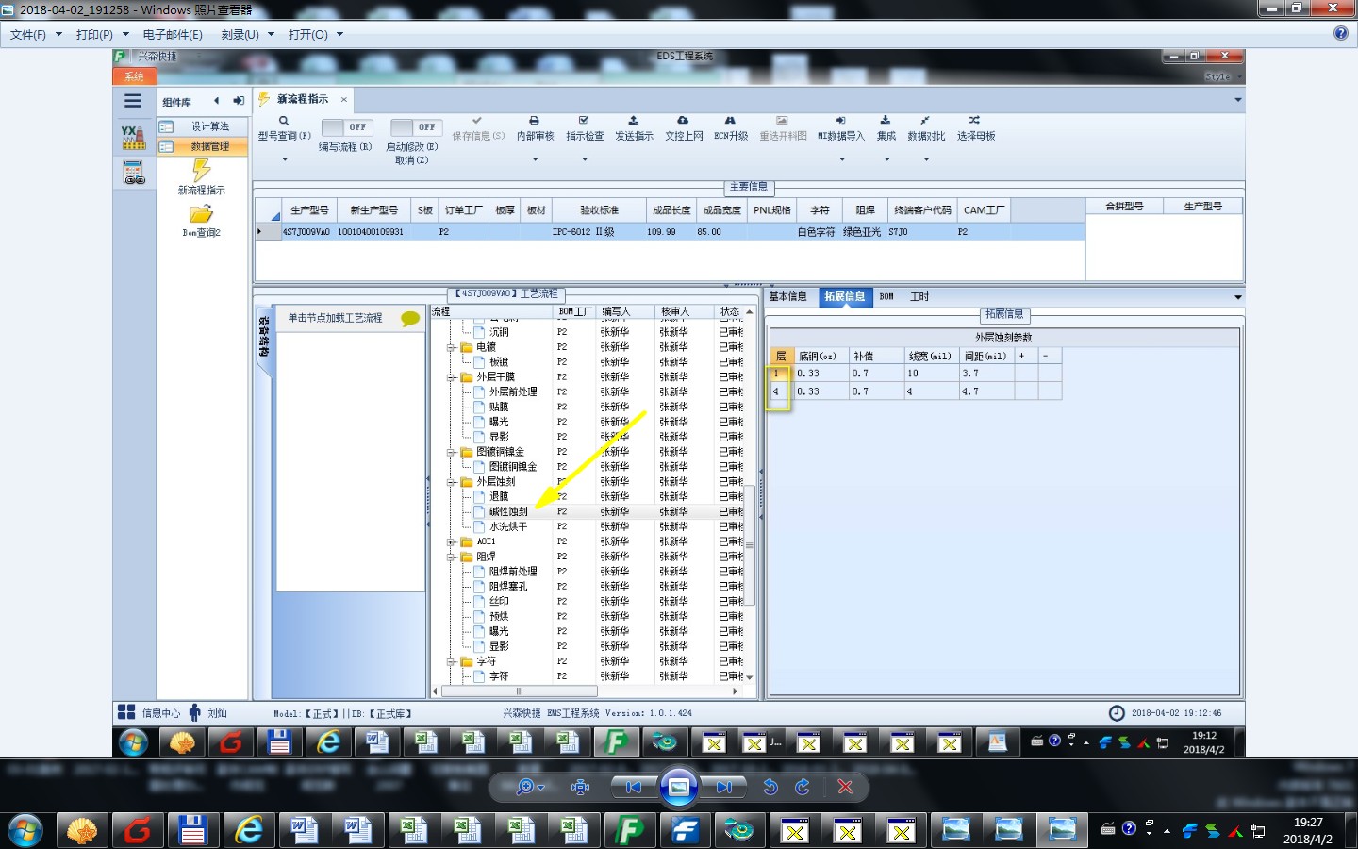Select the 阻焊塞孔 tree node
Viewport: 1358px width, 849px height.
[x=508, y=587]
